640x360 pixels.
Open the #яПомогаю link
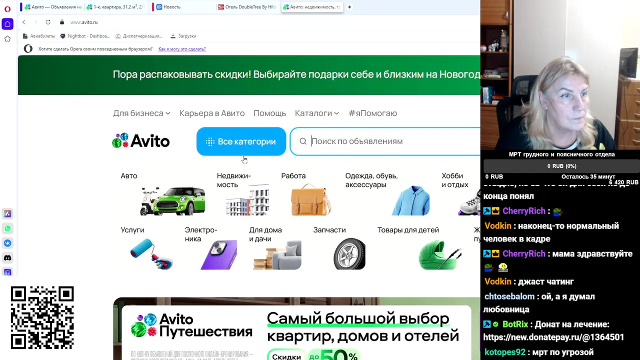tap(373, 113)
